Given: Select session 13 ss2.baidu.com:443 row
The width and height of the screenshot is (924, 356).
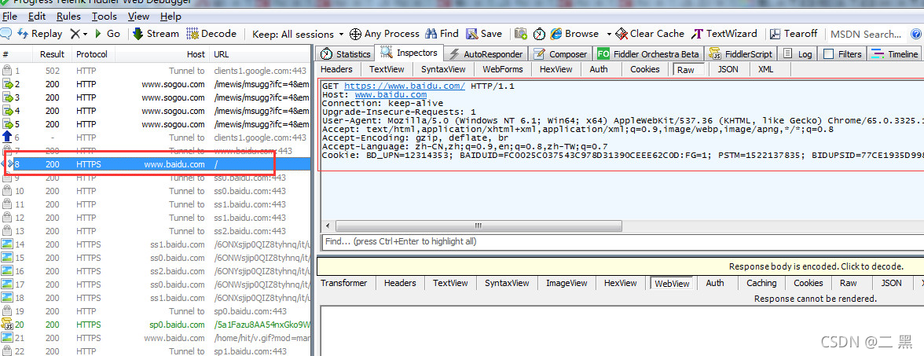Looking at the screenshot, I should (x=156, y=231).
